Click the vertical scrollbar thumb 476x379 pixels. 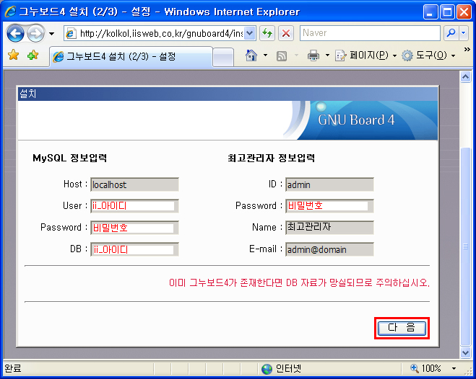(465, 246)
